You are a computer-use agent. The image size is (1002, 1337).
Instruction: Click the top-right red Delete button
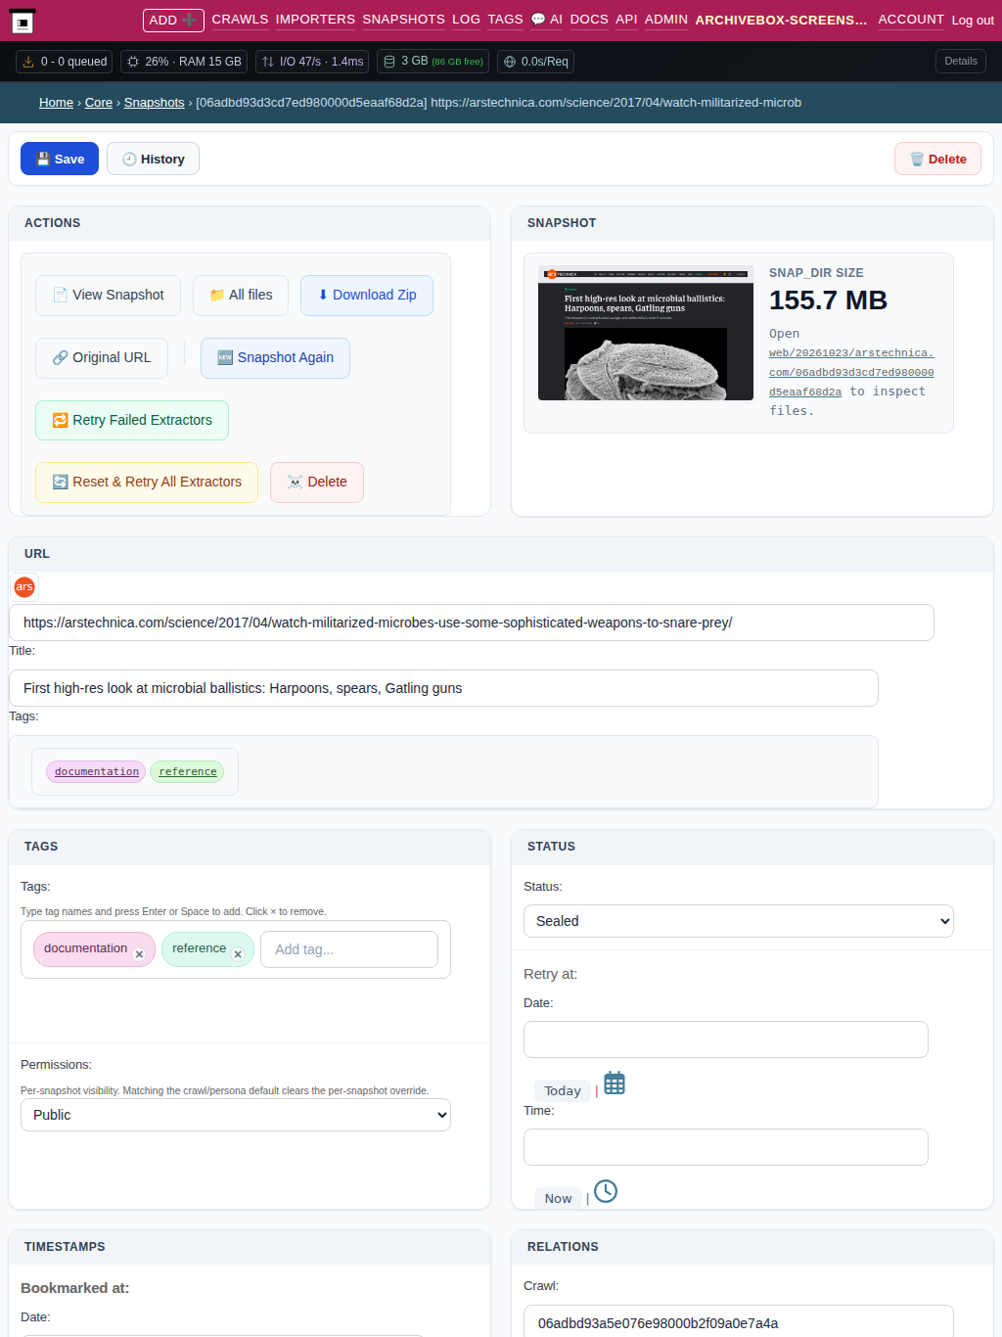click(937, 159)
